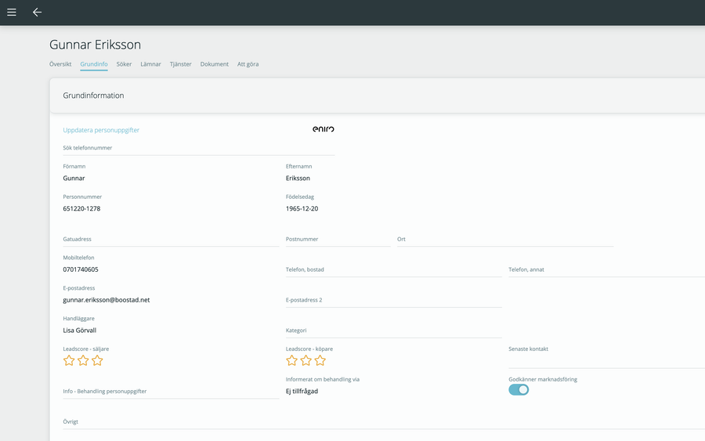Open the Kategori dropdown
Image resolution: width=705 pixels, height=441 pixels.
point(393,331)
